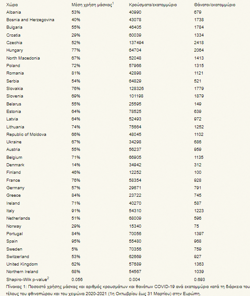250x296 pixels.
Task: Click the United Kingdom country name
Action: [22, 264]
